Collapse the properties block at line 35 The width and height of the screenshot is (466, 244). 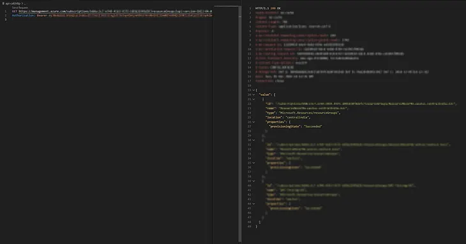pyautogui.click(x=253, y=163)
